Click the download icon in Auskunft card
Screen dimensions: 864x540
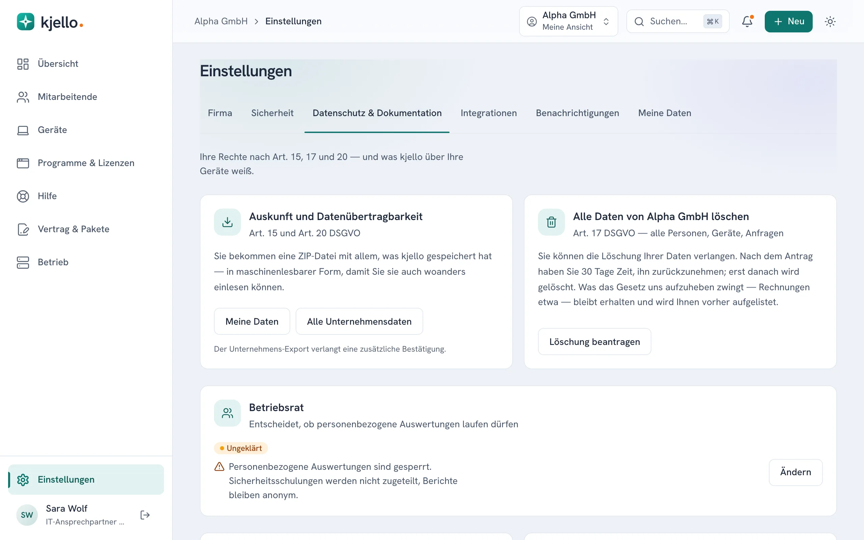(x=227, y=222)
